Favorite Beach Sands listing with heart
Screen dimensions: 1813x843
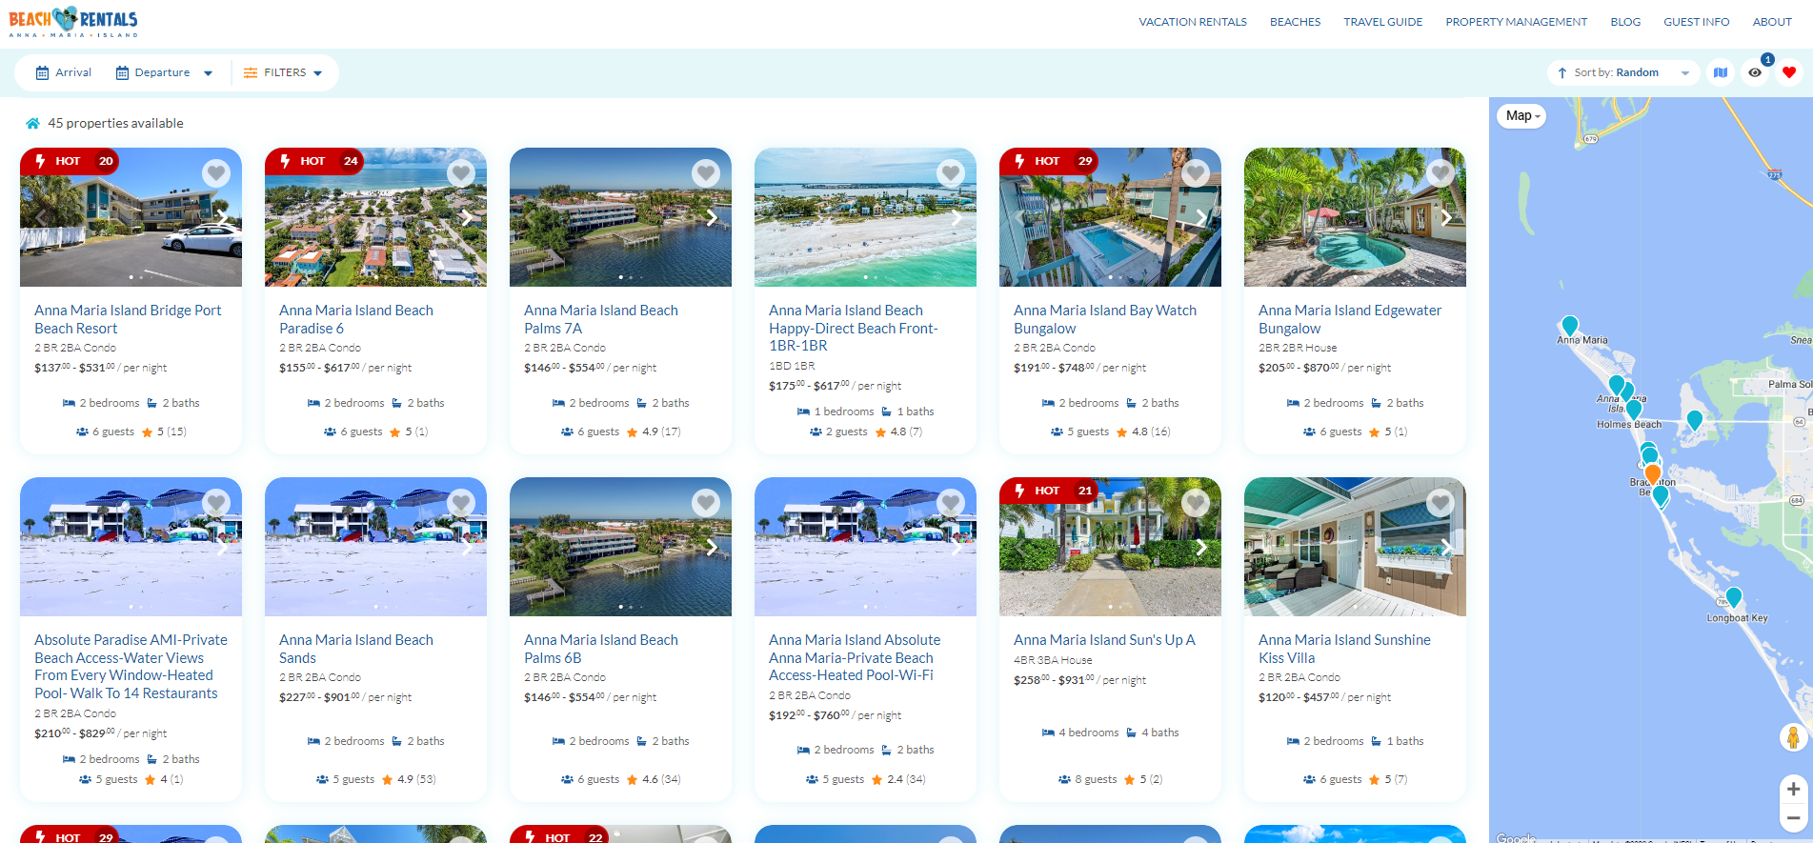click(461, 502)
